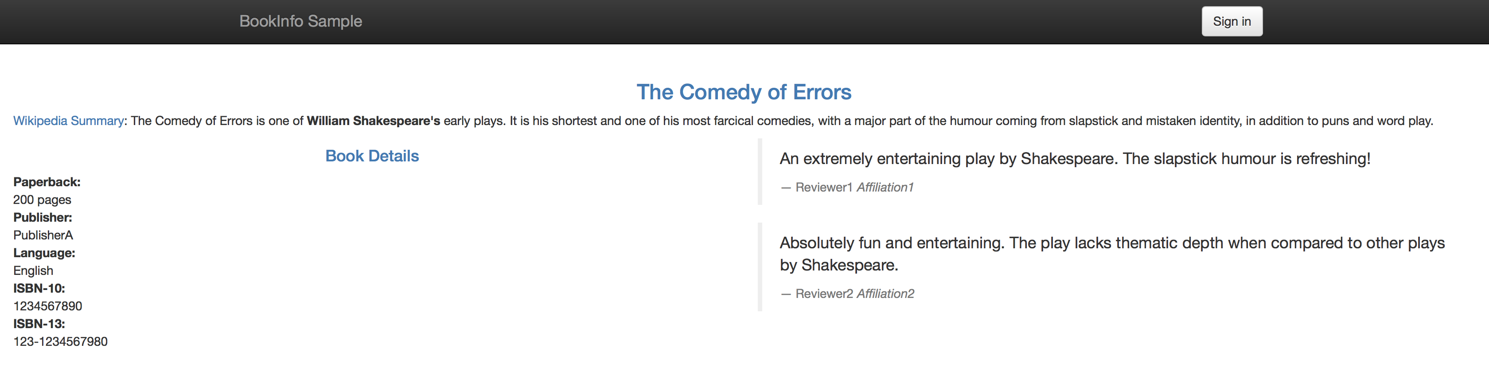The width and height of the screenshot is (1489, 376).
Task: Select the ISBN-13 number 123-1234567980
Action: (x=61, y=341)
